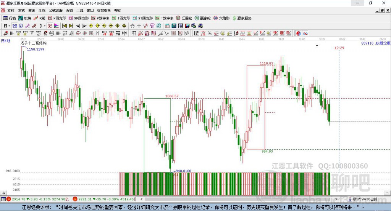Image resolution: width=391 pixels, height=211 pixels.
Task: Click the 1150.3199 high price label
Action: pos(36,49)
